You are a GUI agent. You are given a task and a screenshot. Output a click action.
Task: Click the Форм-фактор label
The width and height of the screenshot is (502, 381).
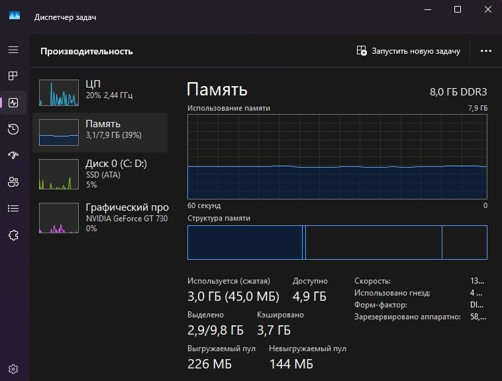pos(380,305)
